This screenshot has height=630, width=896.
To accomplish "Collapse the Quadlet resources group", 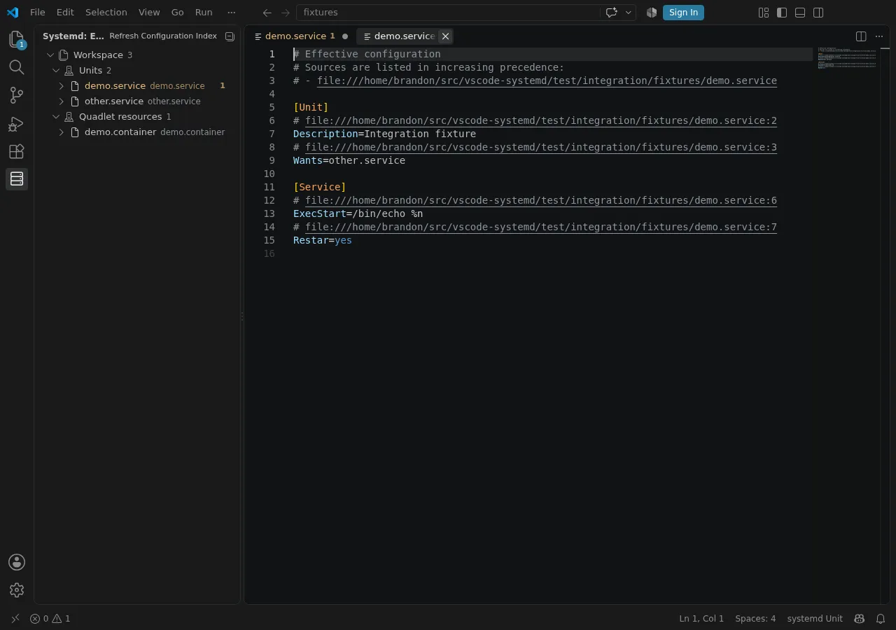I will (56, 116).
